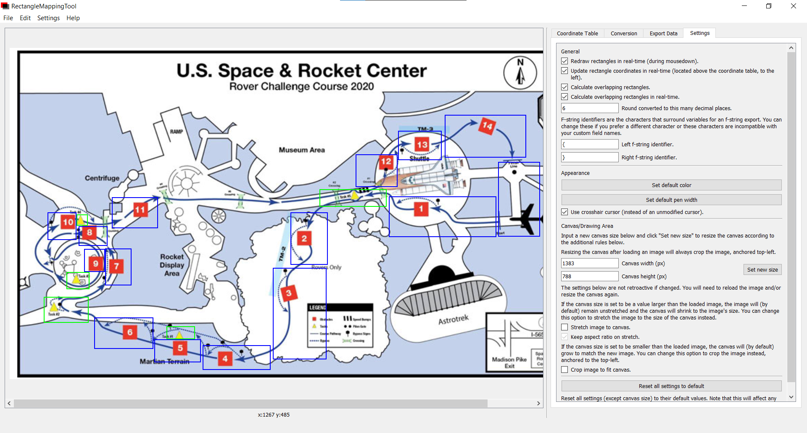Disable Use crosshair cursor option
This screenshot has width=807, height=433.
tap(564, 212)
